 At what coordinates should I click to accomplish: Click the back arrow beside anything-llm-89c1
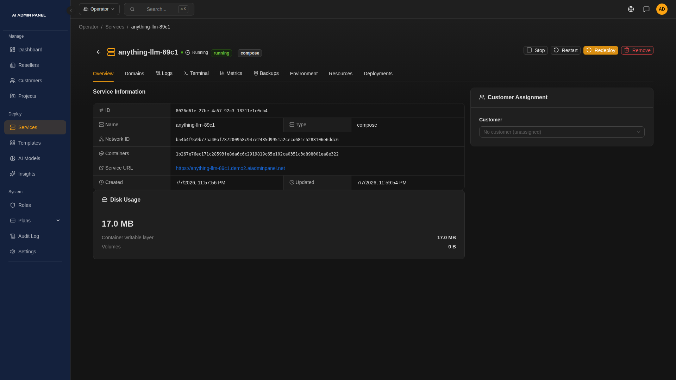(99, 52)
